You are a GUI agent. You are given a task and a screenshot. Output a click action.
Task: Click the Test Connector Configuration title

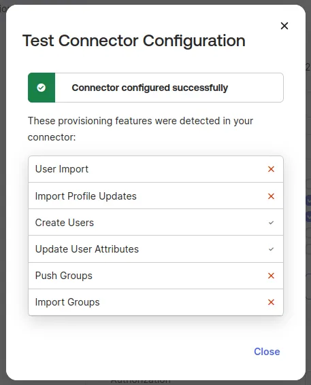pos(134,41)
